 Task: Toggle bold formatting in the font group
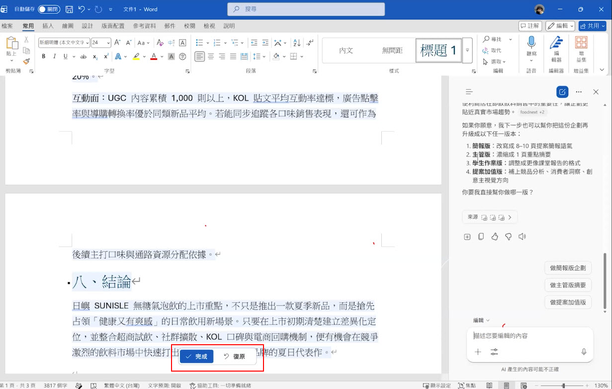pos(43,57)
